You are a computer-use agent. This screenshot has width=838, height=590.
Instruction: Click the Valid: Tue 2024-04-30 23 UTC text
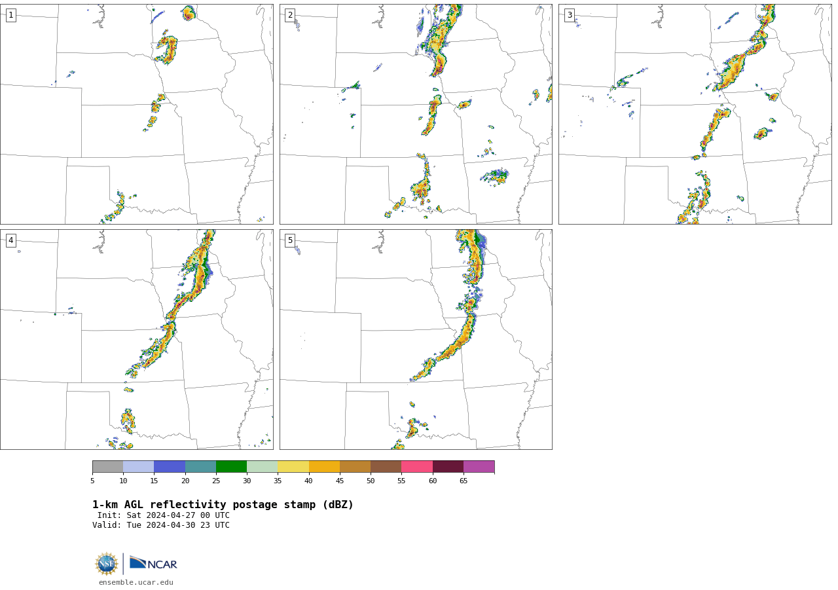coord(161,525)
